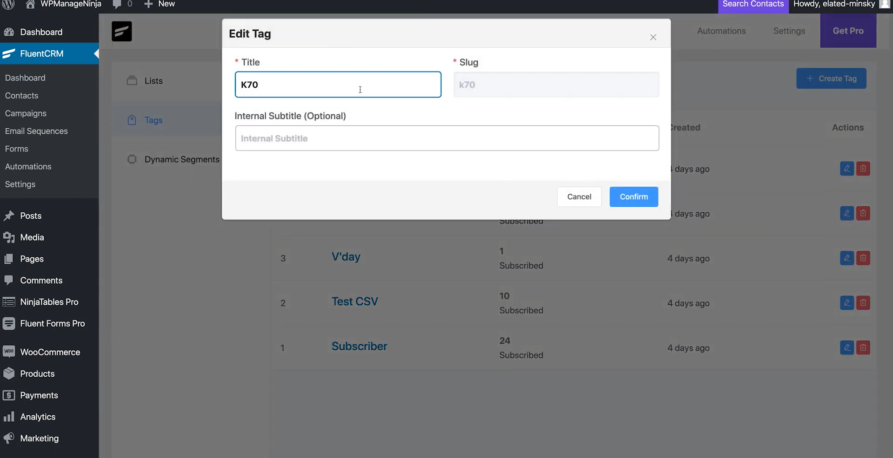Open the Test CSV tag link

(354, 301)
